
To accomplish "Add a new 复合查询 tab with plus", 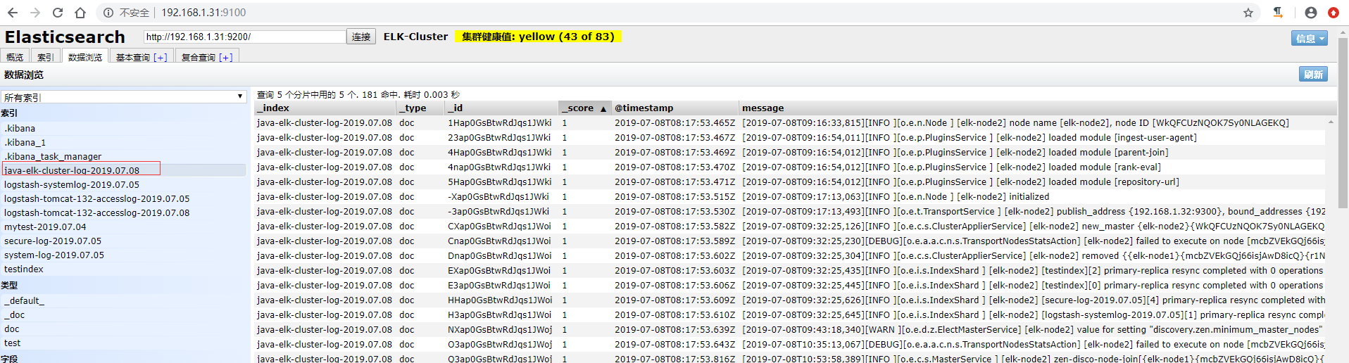I will pos(226,57).
